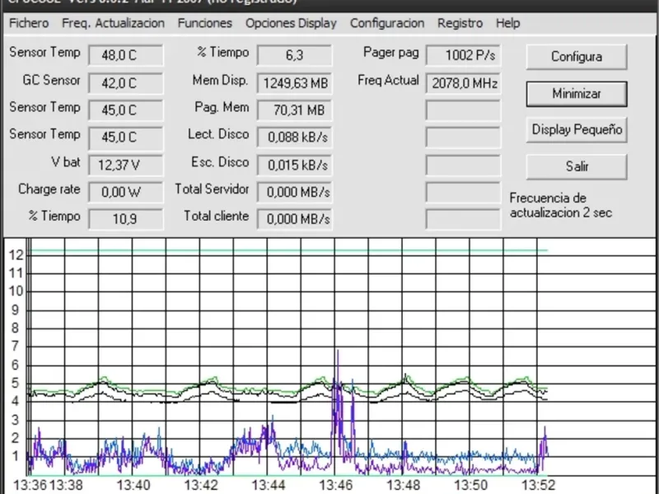Click the Sensor Temp label beside 48,0 C
The image size is (659, 494).
click(44, 53)
